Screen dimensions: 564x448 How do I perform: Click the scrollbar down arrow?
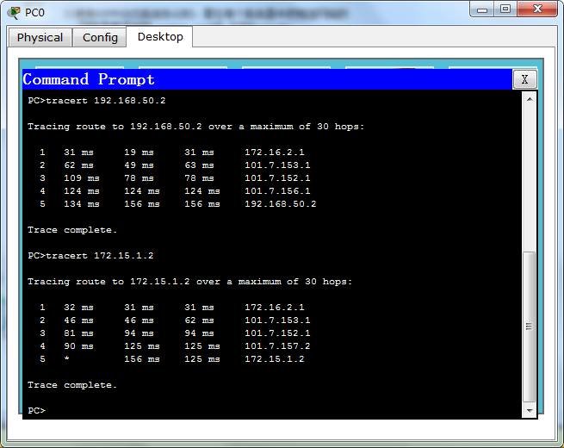click(x=530, y=411)
